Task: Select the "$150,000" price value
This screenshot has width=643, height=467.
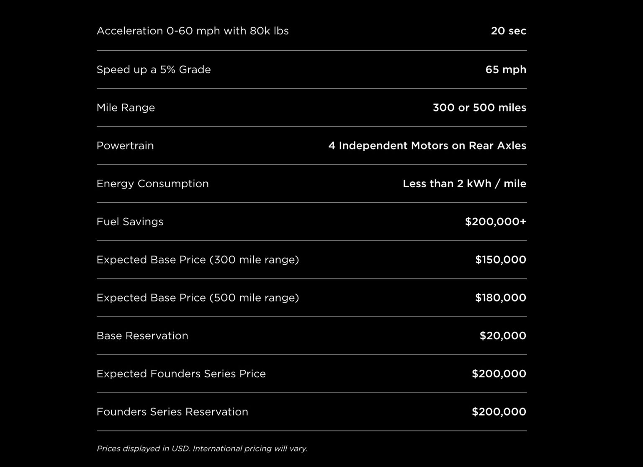Action: (500, 260)
